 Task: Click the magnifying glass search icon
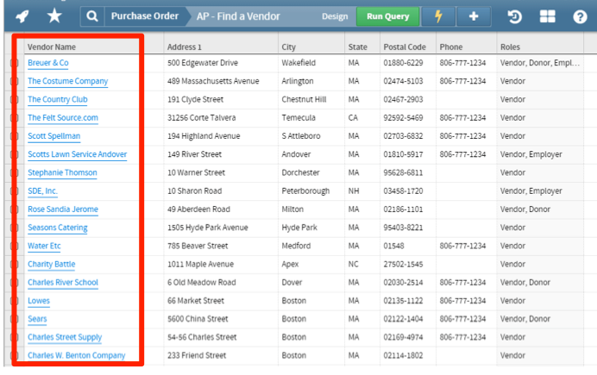click(x=92, y=16)
